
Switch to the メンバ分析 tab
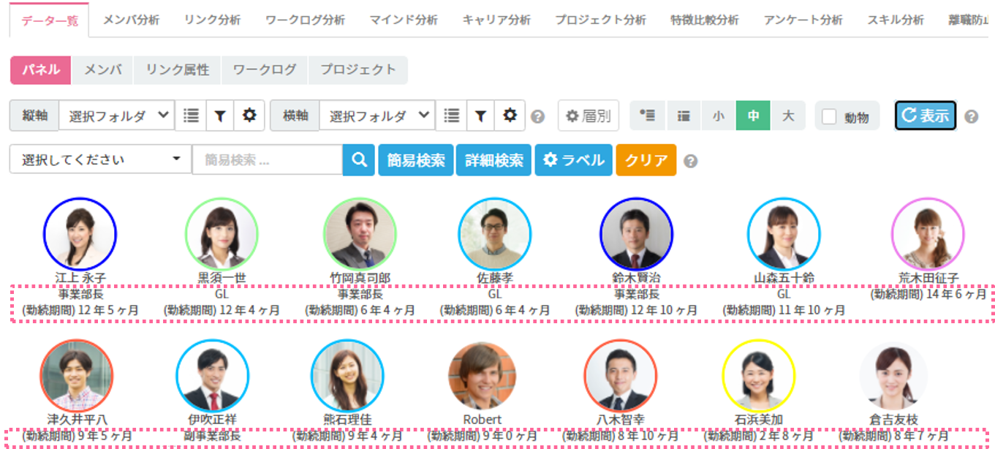click(131, 20)
